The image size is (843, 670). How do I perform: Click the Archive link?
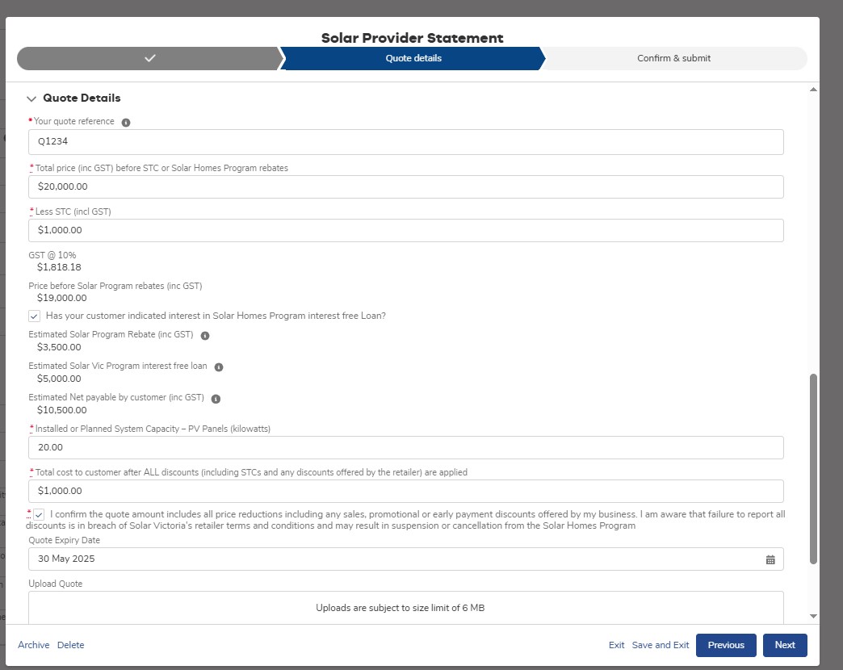[33, 645]
